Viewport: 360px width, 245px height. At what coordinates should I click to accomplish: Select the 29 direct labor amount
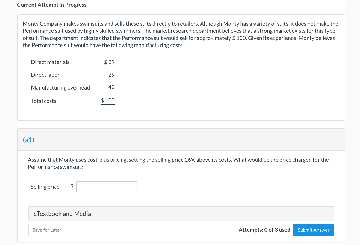pyautogui.click(x=111, y=75)
